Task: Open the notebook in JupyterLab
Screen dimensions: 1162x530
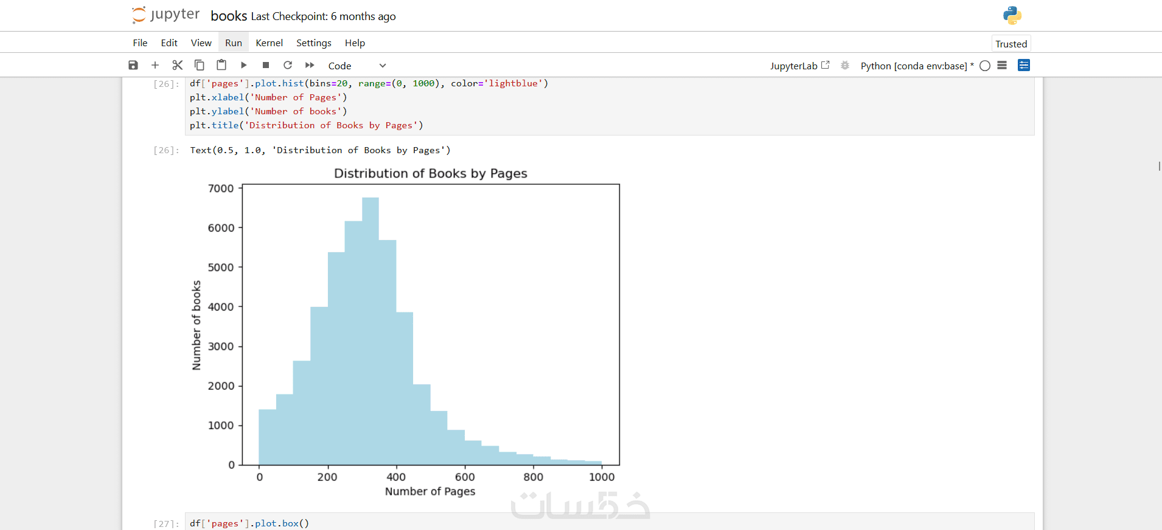Action: pos(799,66)
